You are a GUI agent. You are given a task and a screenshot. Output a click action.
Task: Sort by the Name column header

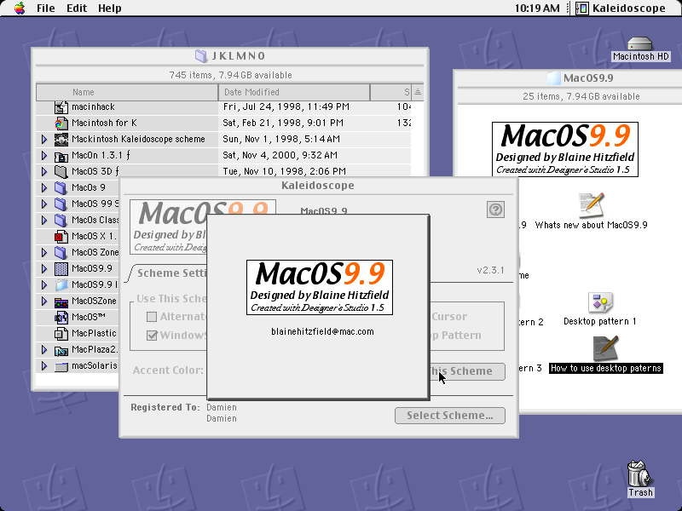127,92
